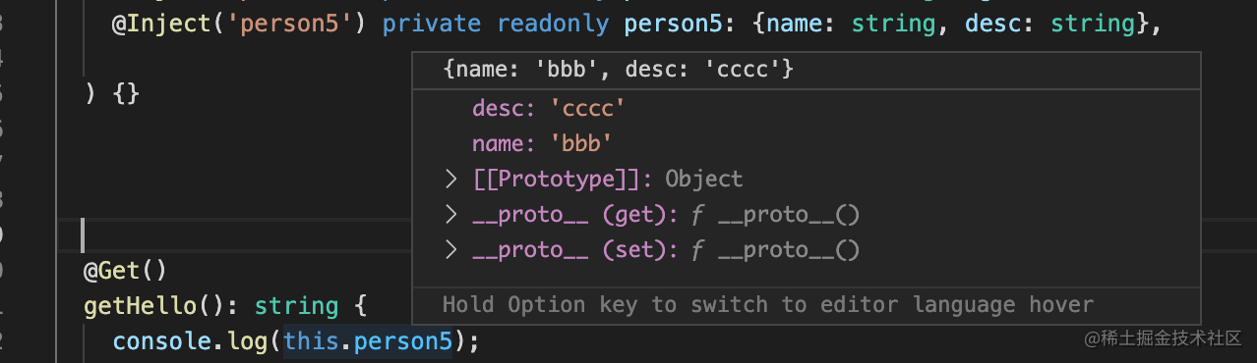Click the @Get() decorator
1257x363 pixels.
click(x=126, y=270)
